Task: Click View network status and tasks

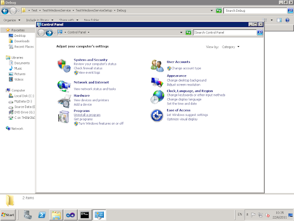Action: point(95,89)
